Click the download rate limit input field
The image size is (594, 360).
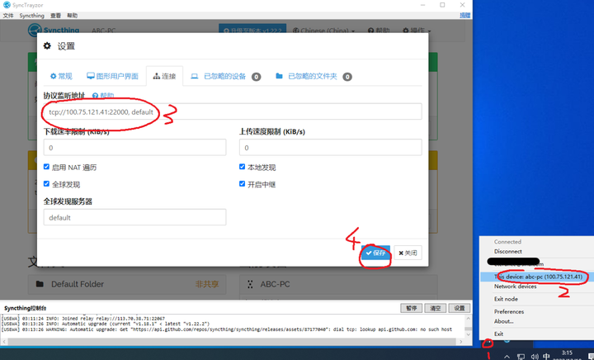pyautogui.click(x=134, y=148)
